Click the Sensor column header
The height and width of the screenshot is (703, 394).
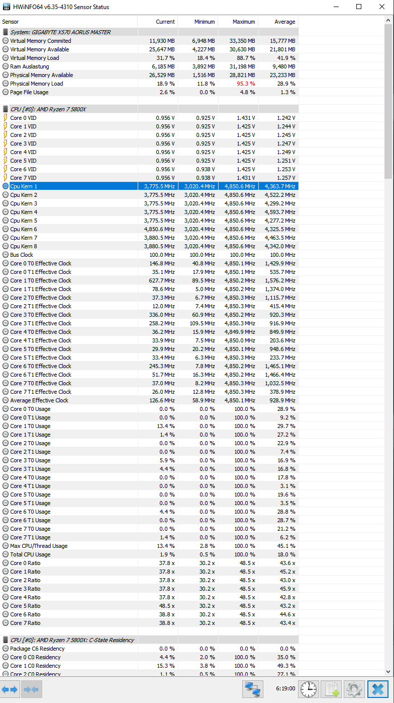[69, 22]
